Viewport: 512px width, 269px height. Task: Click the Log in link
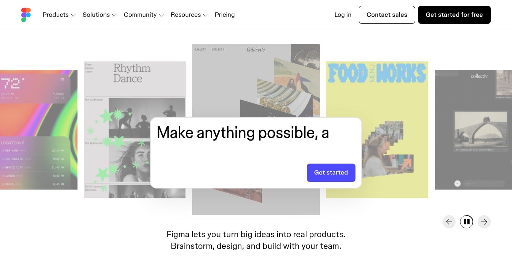point(343,15)
